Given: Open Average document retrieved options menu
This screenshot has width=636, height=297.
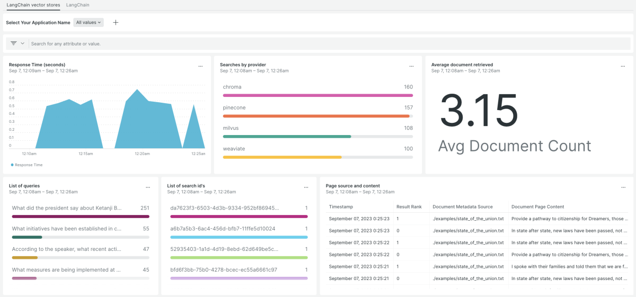Looking at the screenshot, I should [x=623, y=66].
